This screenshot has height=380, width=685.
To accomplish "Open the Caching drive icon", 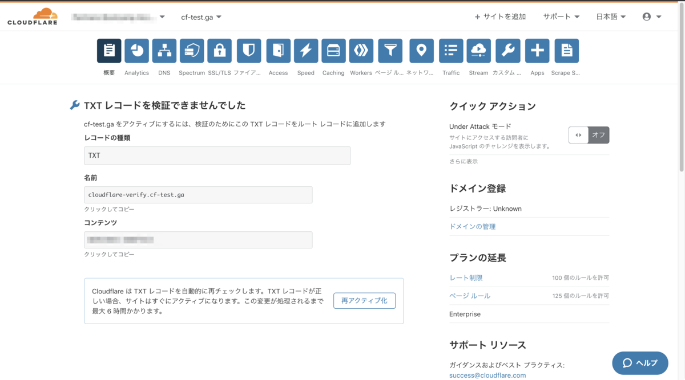I will (333, 51).
